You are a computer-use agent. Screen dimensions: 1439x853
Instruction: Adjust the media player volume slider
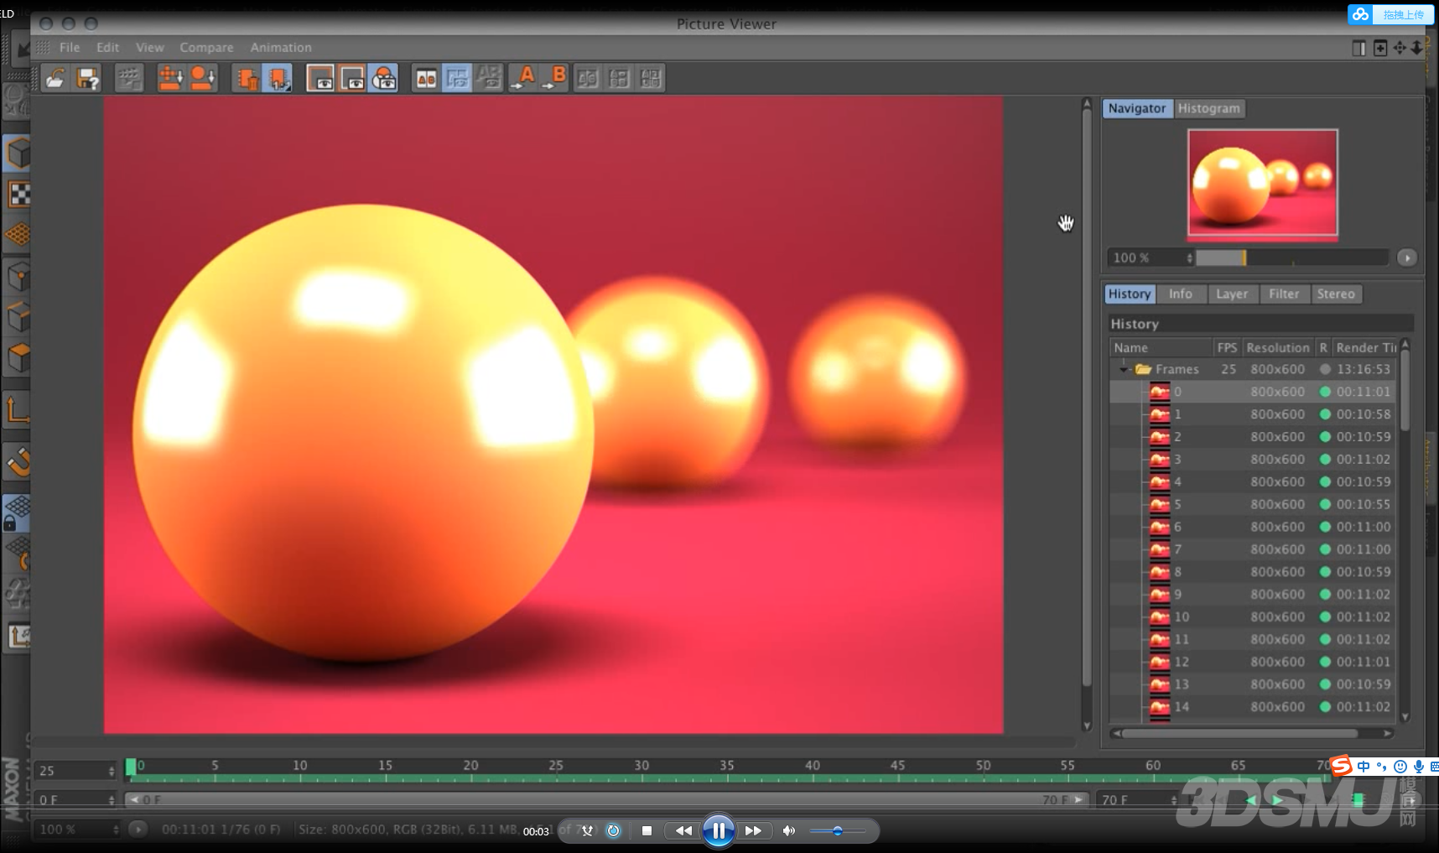pyautogui.click(x=838, y=831)
